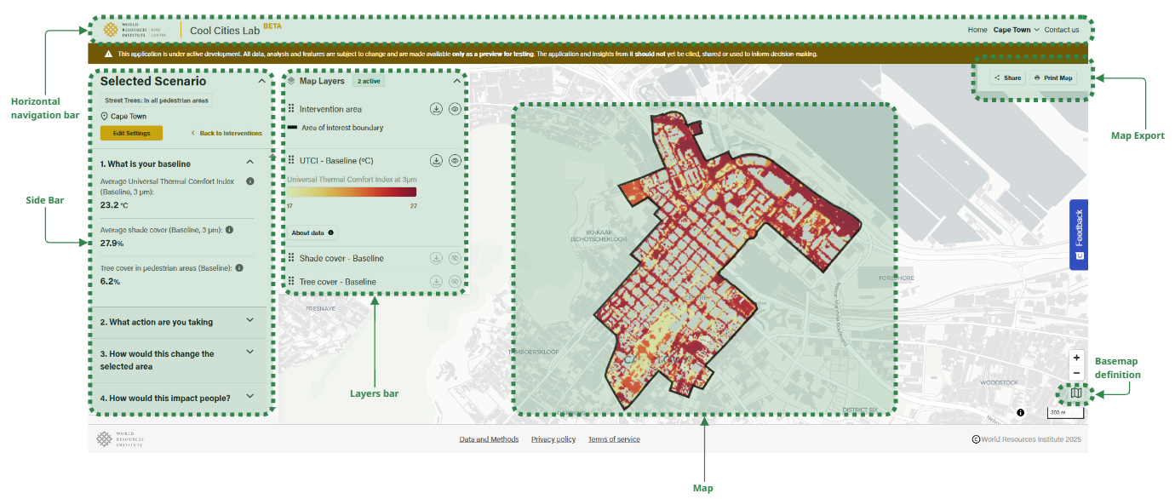The height and width of the screenshot is (499, 1175).
Task: Show the Shade cover Baseline layer
Action: tap(455, 258)
